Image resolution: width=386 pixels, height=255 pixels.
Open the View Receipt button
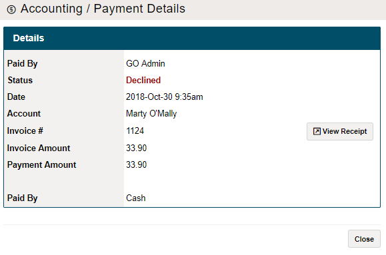tap(340, 131)
